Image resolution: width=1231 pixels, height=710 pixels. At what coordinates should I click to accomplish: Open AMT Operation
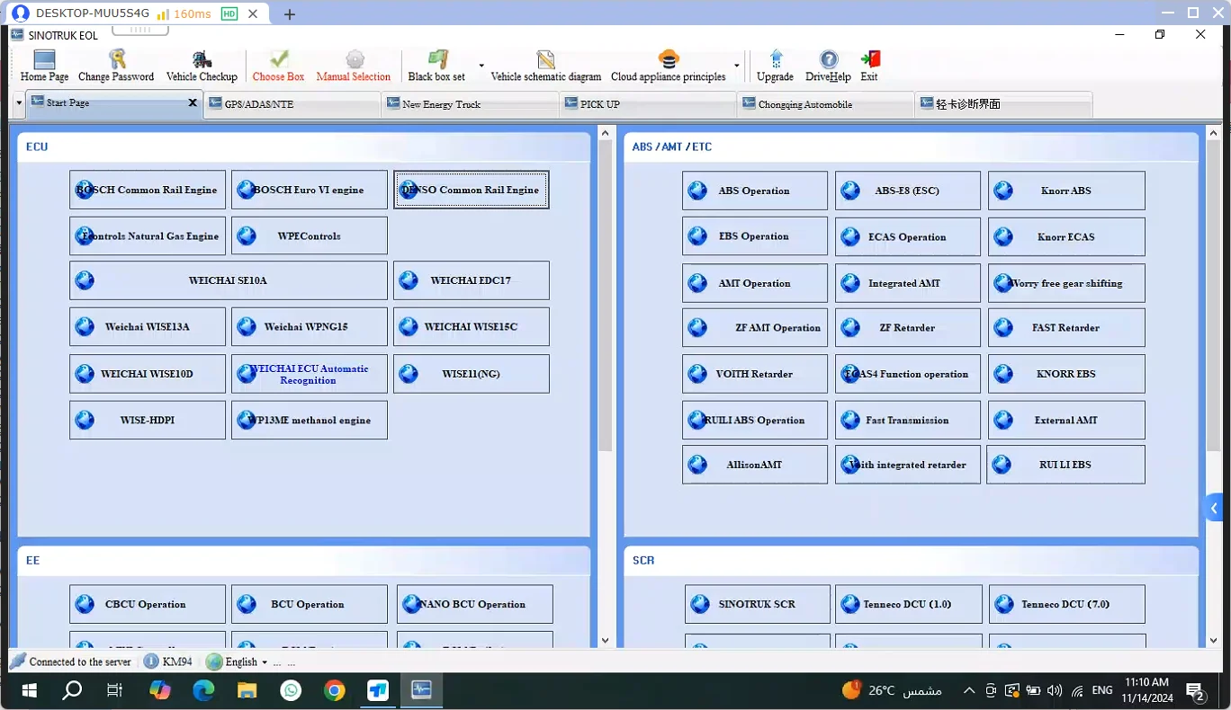[x=755, y=283]
